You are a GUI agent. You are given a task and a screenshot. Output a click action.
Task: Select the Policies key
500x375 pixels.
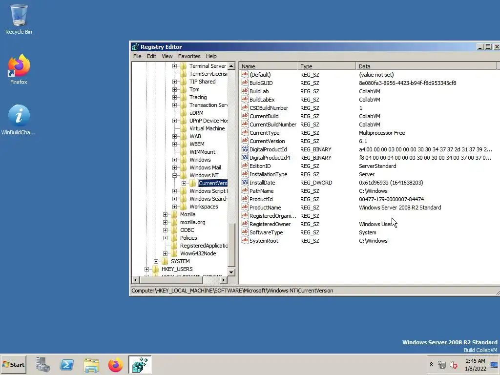pyautogui.click(x=188, y=238)
